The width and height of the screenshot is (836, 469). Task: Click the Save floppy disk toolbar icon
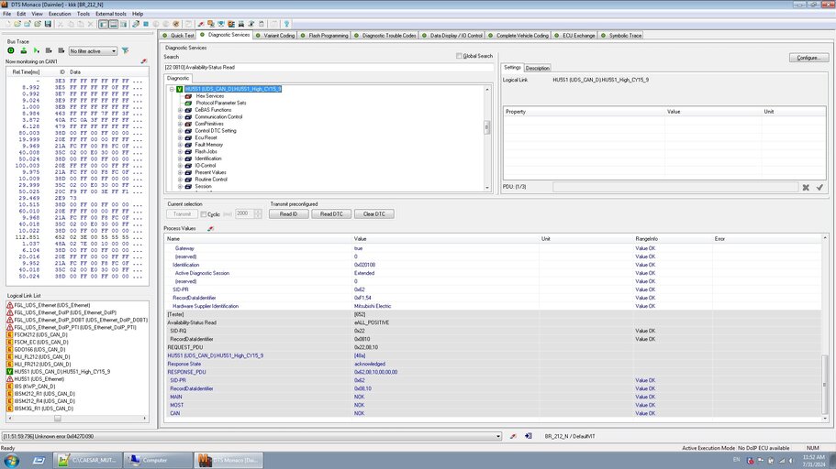click(48, 24)
